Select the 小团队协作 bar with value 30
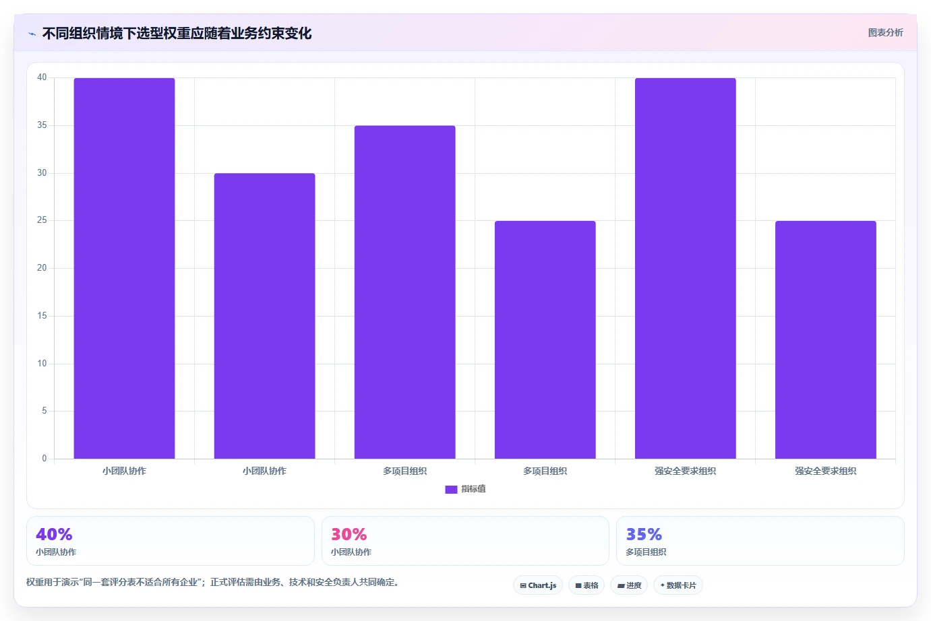 (264, 316)
